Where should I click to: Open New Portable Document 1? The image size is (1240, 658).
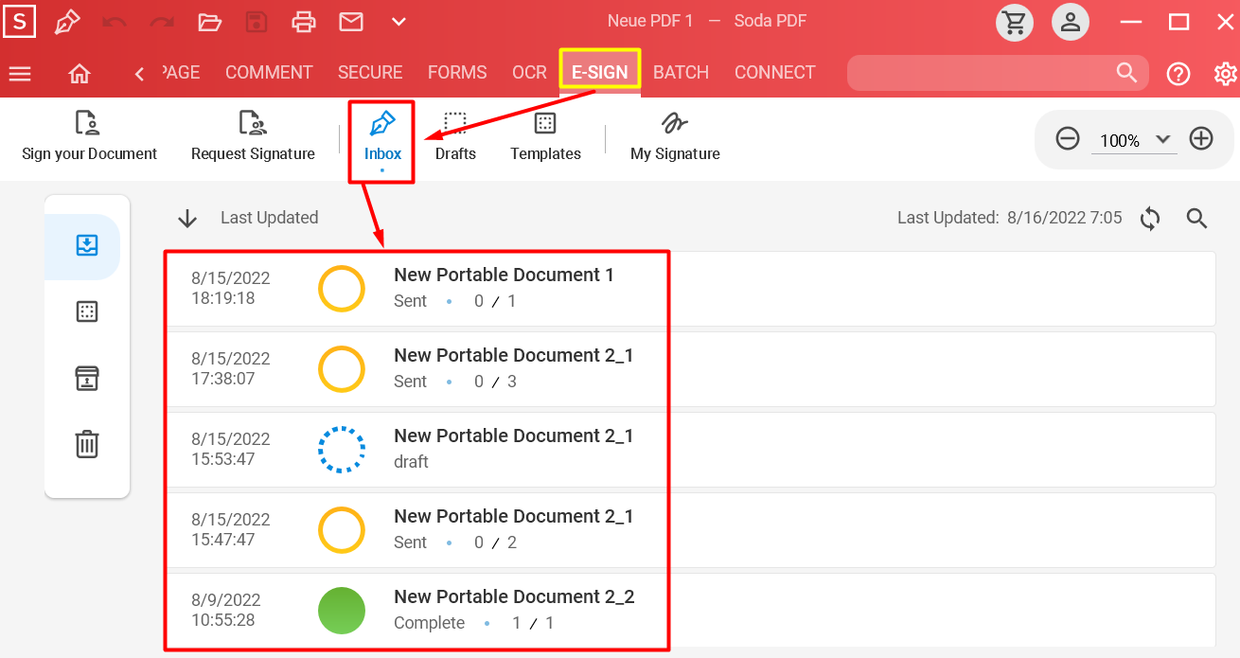pos(691,289)
